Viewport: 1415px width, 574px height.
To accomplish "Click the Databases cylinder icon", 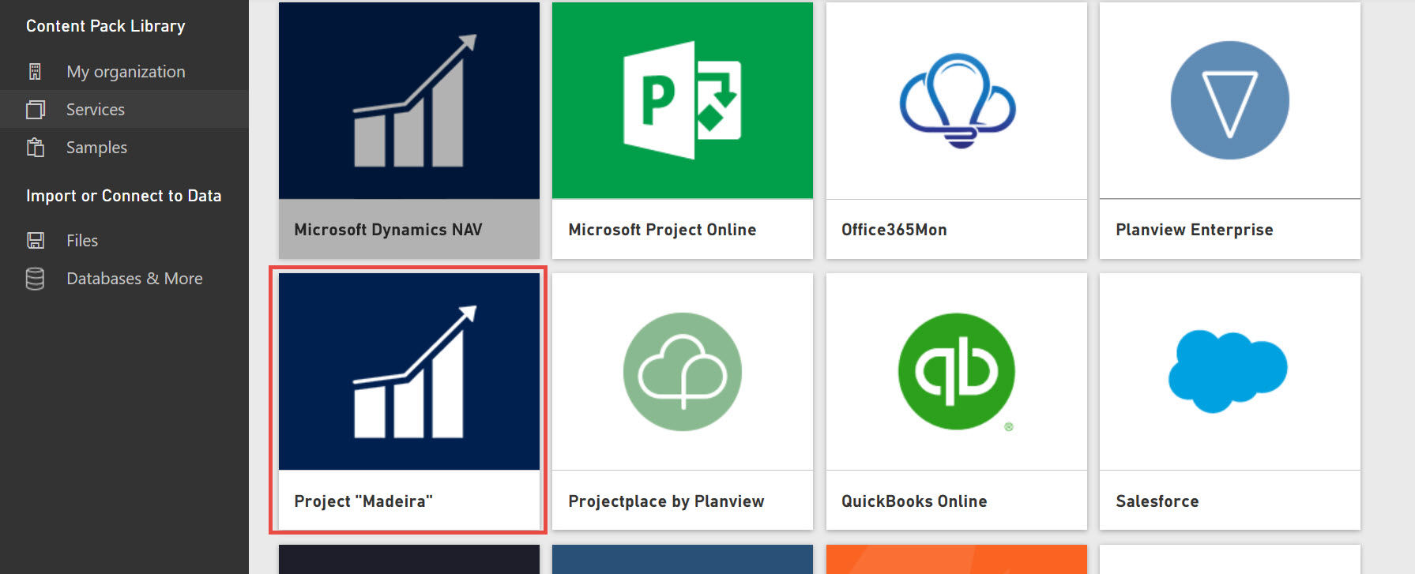I will [35, 279].
